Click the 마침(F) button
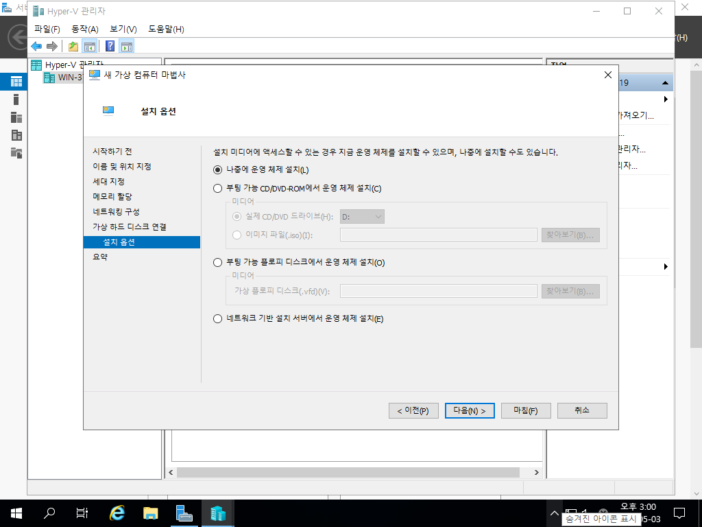Screen dimensions: 702x527 tap(526, 410)
